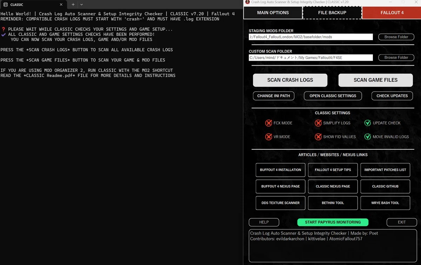Click the terminal icon in CLASSIC tab
This screenshot has height=265, width=421.
[6, 5]
